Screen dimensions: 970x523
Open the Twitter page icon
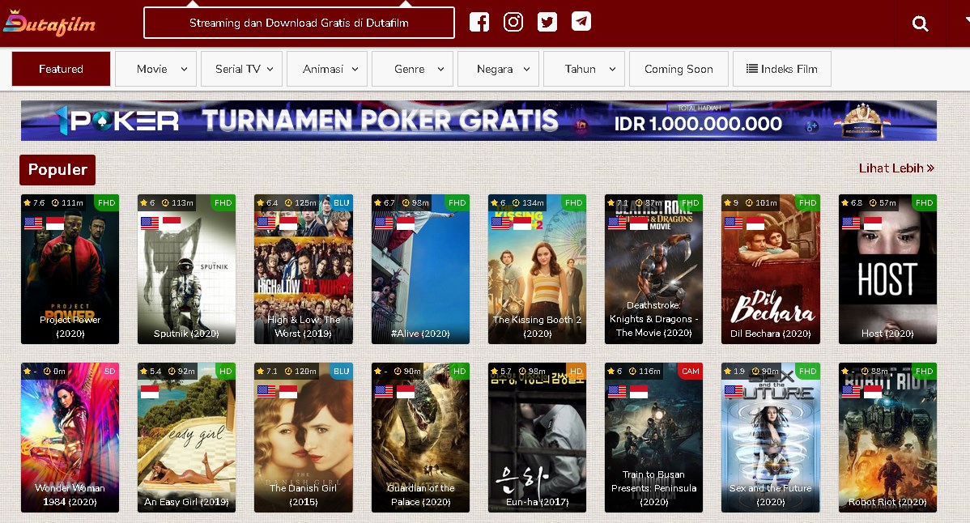(547, 22)
